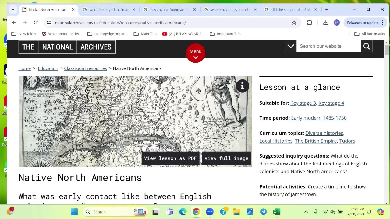Reload the current page
This screenshot has height=219, width=390.
click(x=36, y=23)
